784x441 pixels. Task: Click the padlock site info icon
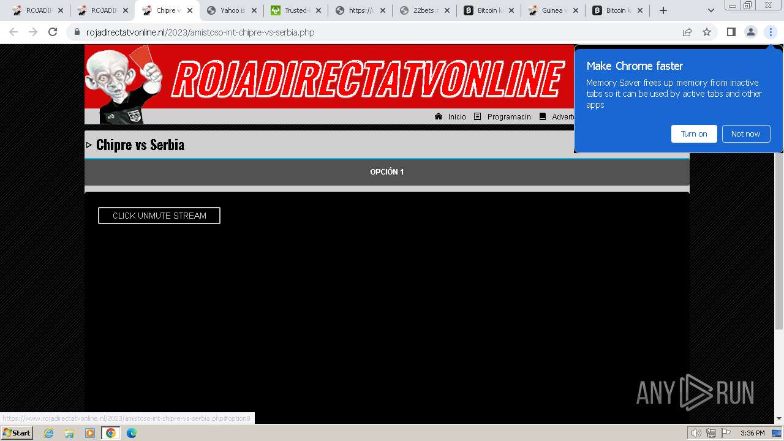click(77, 32)
